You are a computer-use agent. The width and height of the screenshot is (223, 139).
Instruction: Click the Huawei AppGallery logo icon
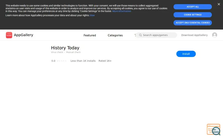9,35
